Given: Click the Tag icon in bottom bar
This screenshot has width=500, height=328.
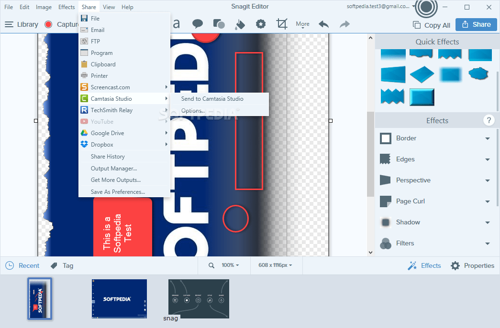Looking at the screenshot, I should pyautogui.click(x=54, y=265).
